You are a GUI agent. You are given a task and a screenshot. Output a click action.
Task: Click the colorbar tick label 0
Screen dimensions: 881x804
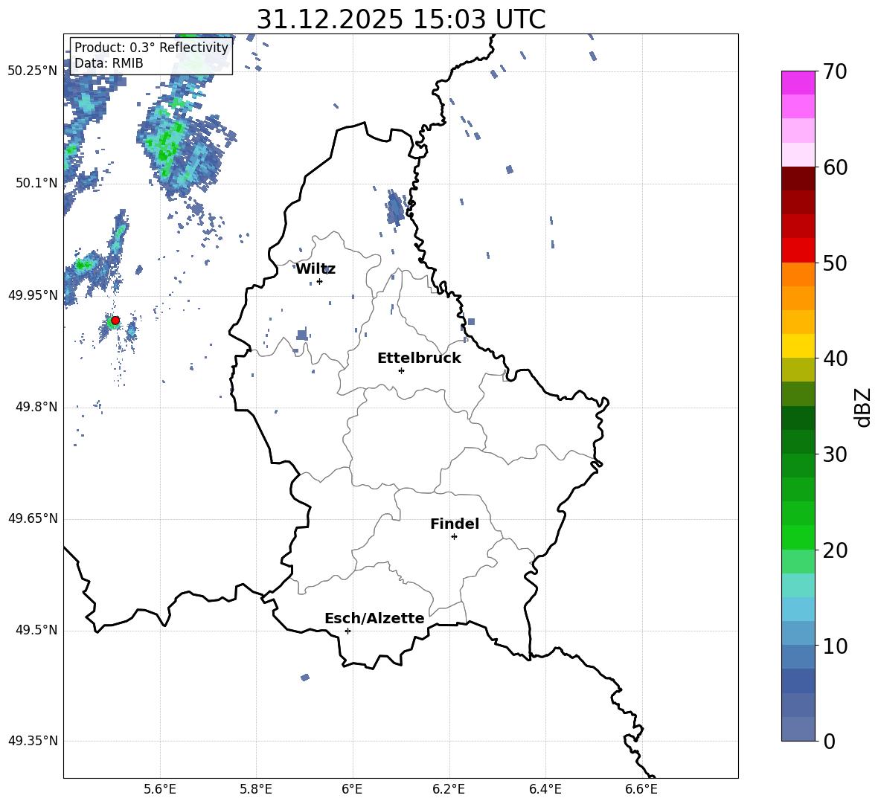coord(829,741)
